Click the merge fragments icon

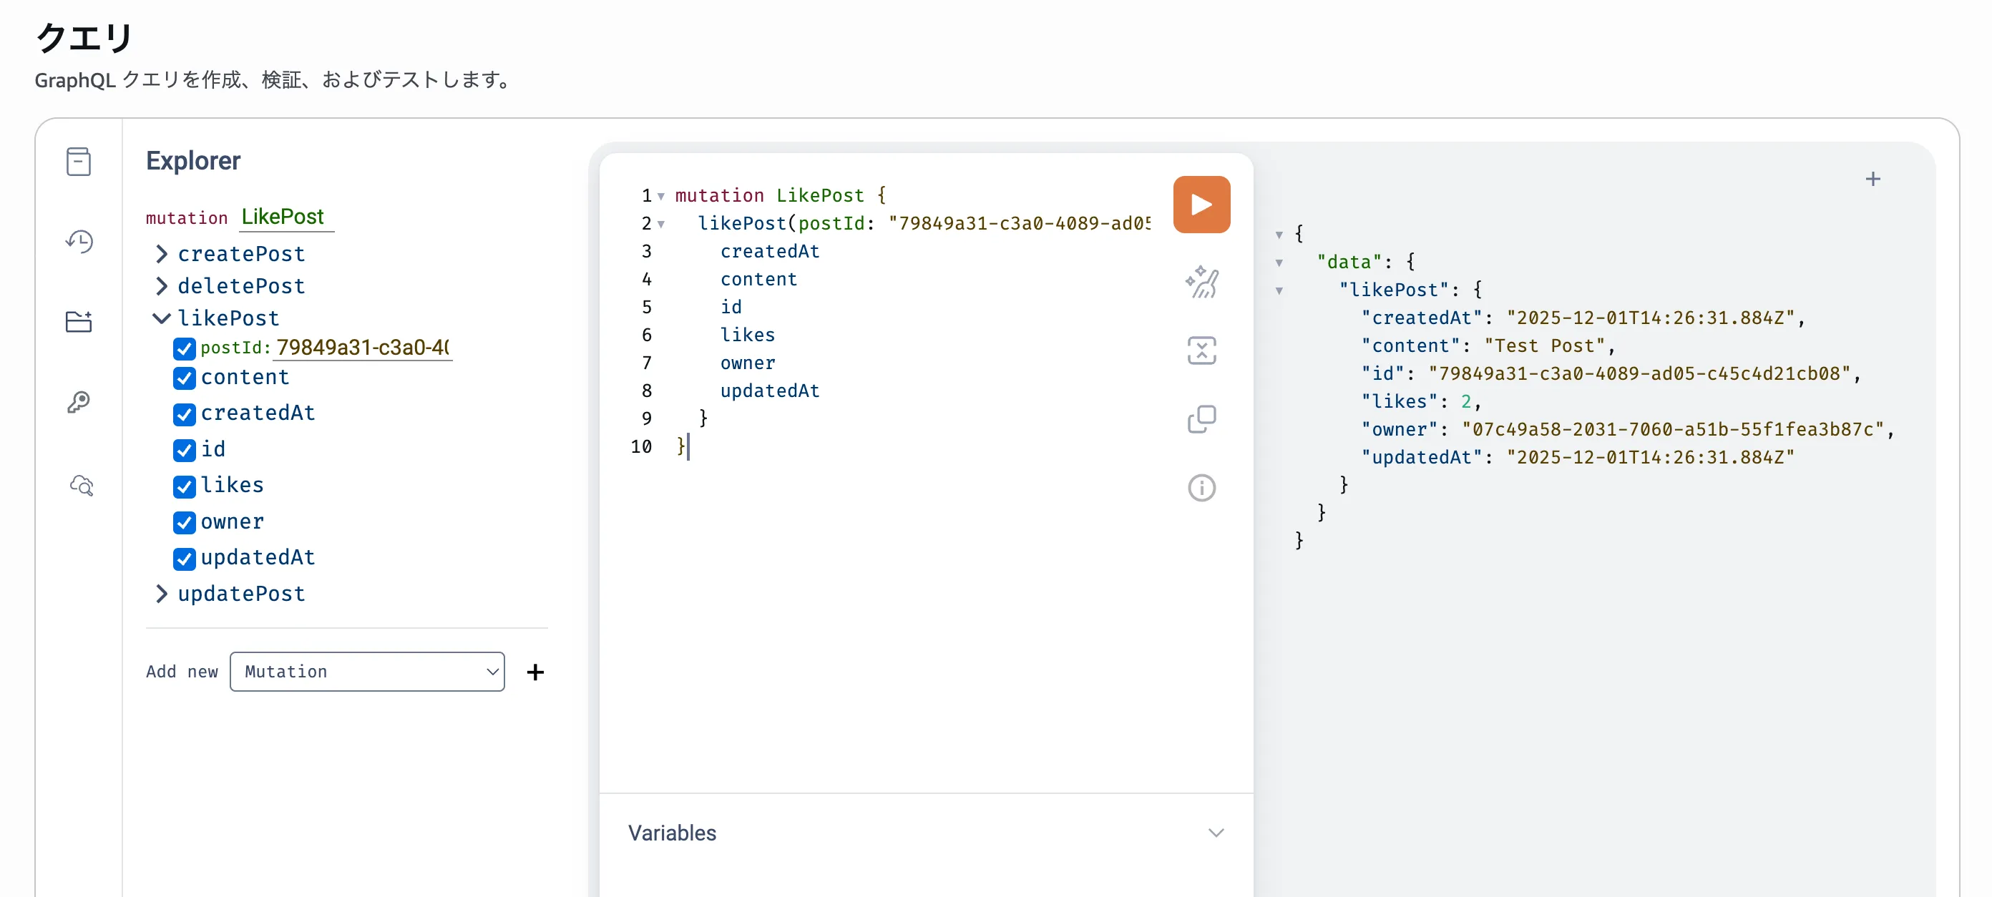pos(1201,351)
